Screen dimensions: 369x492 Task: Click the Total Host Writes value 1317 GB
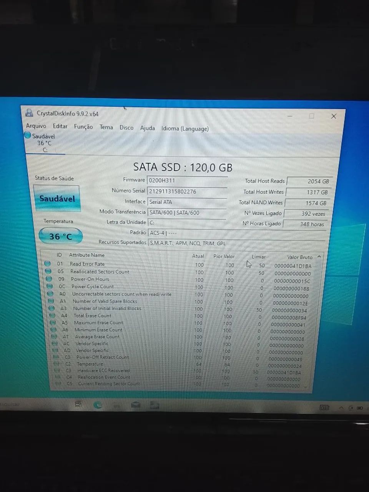(308, 192)
